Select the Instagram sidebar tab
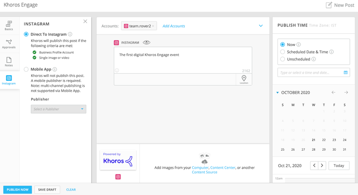Viewport: 358px width, 195px height. click(x=9, y=80)
